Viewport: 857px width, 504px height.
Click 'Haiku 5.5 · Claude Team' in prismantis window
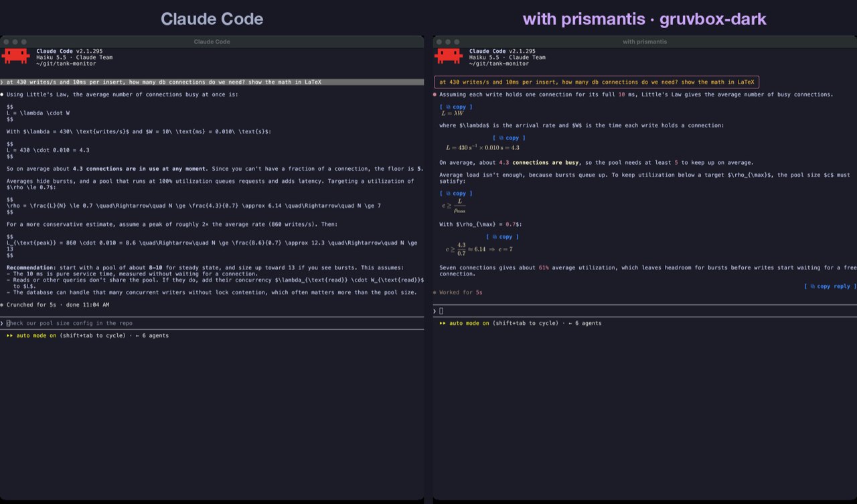[508, 58]
